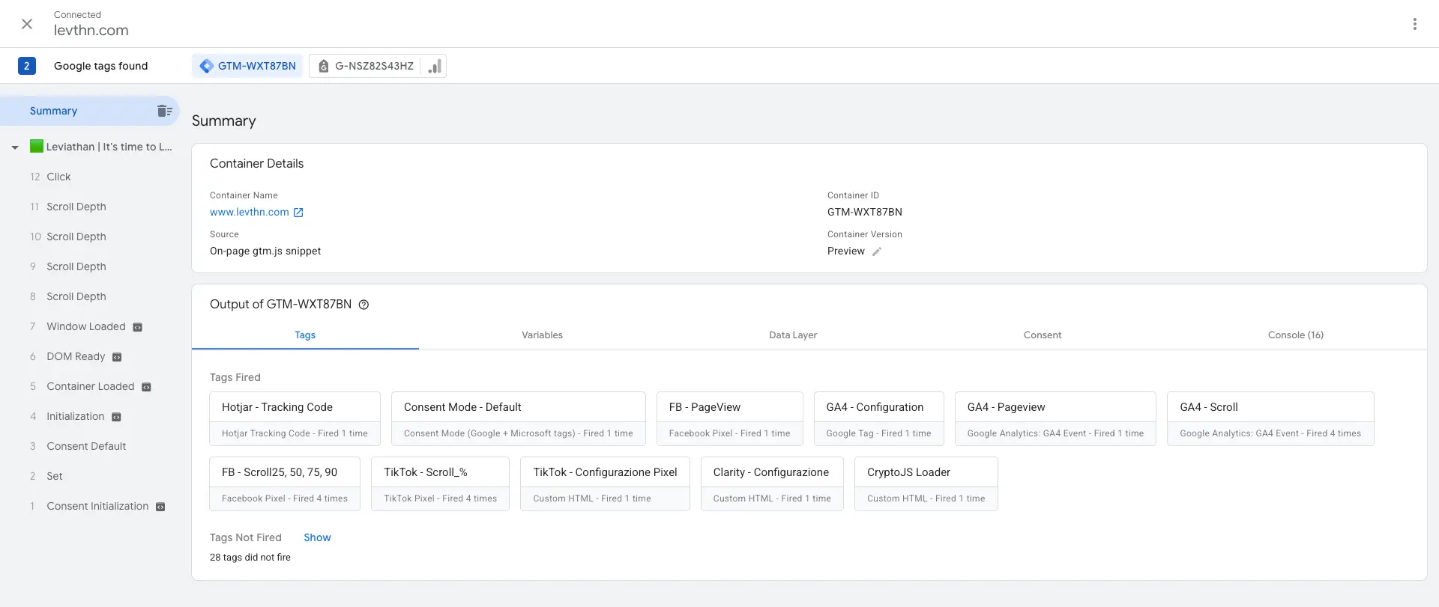Close the debug session with the X
This screenshot has height=607, width=1439.
(27, 24)
